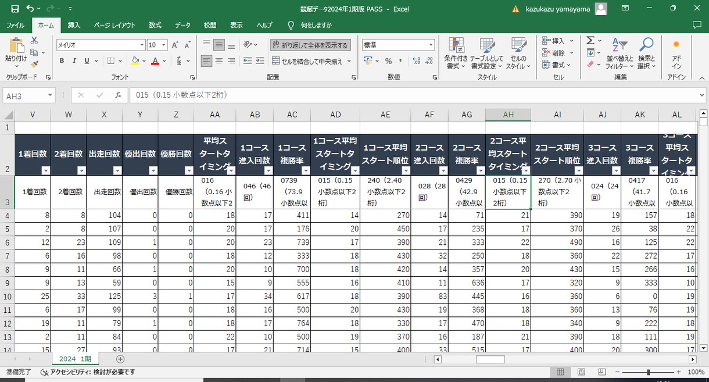Screen dimensions: 709x382
Task: Select the 2024 1期 sheet tab
Action: pyautogui.click(x=76, y=359)
